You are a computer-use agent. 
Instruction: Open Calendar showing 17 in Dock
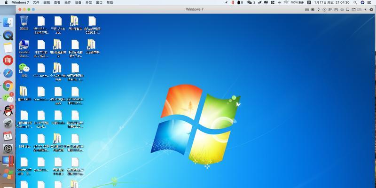point(8,136)
